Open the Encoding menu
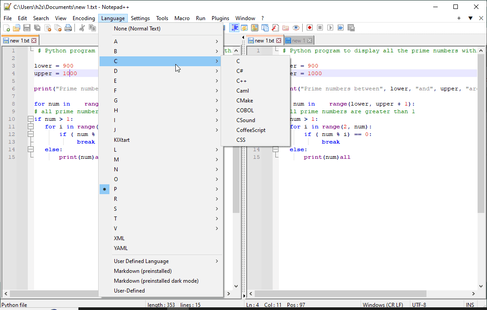This screenshot has width=487, height=310. [83, 18]
